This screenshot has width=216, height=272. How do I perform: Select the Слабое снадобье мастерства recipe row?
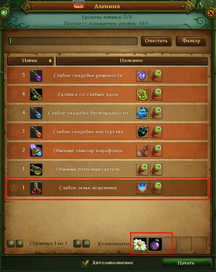pos(107,132)
